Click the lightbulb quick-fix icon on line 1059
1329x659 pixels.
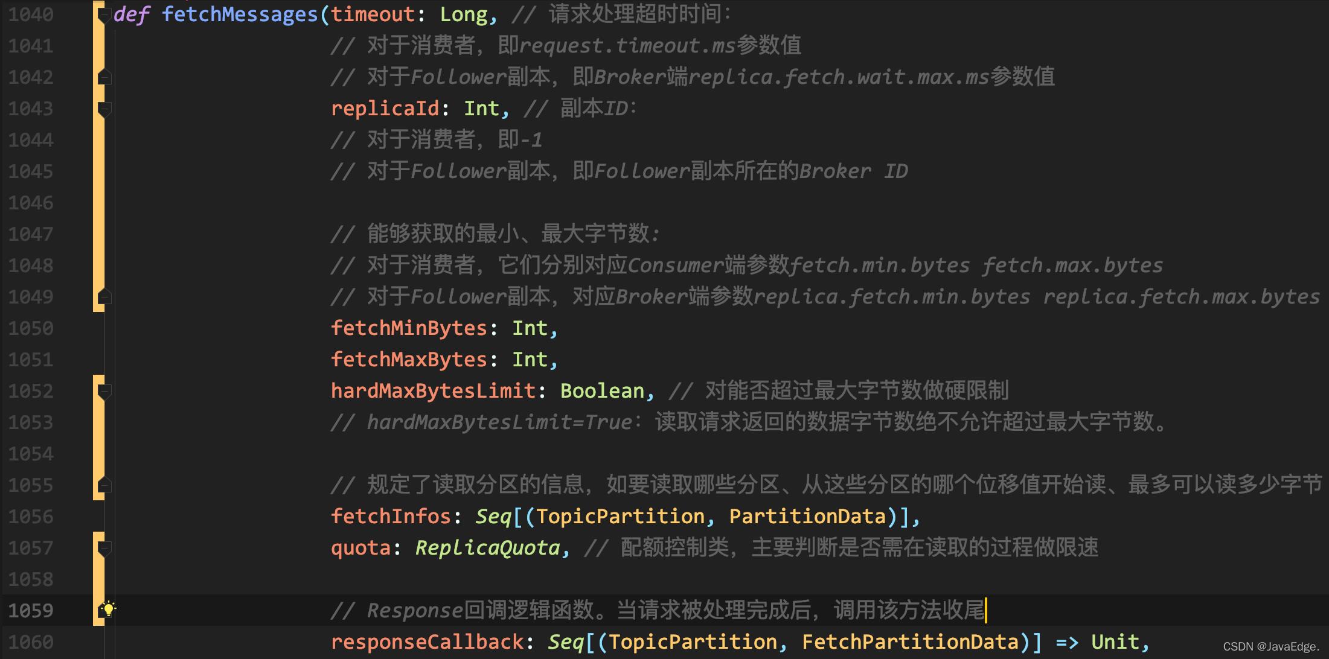108,609
